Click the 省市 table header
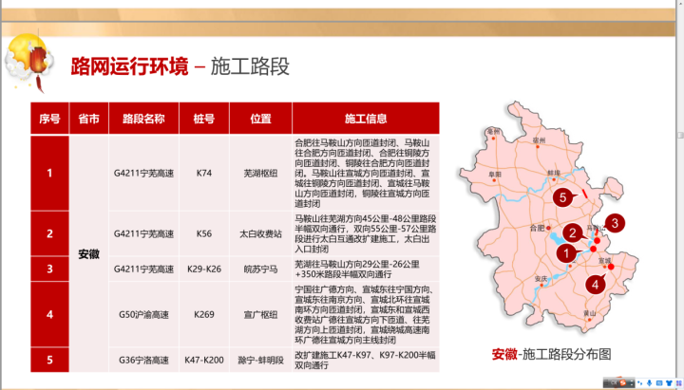Image resolution: width=684 pixels, height=390 pixels. (x=88, y=119)
